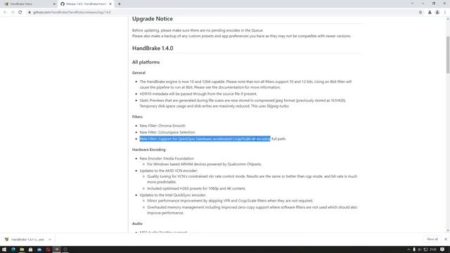Image resolution: width=450 pixels, height=253 pixels.
Task: Click 'Included optimised H265 presets' line
Action: (197, 188)
